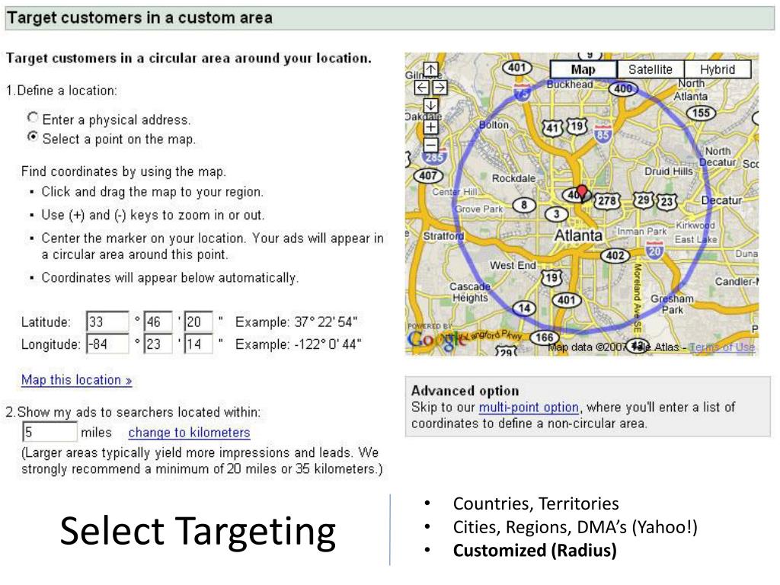Click the Interstate 75 shield
The image size is (780, 585).
click(522, 92)
